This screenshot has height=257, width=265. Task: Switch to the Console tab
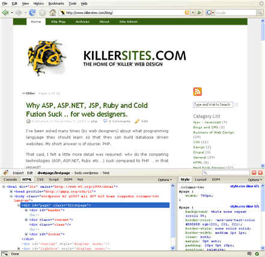pos(10,179)
